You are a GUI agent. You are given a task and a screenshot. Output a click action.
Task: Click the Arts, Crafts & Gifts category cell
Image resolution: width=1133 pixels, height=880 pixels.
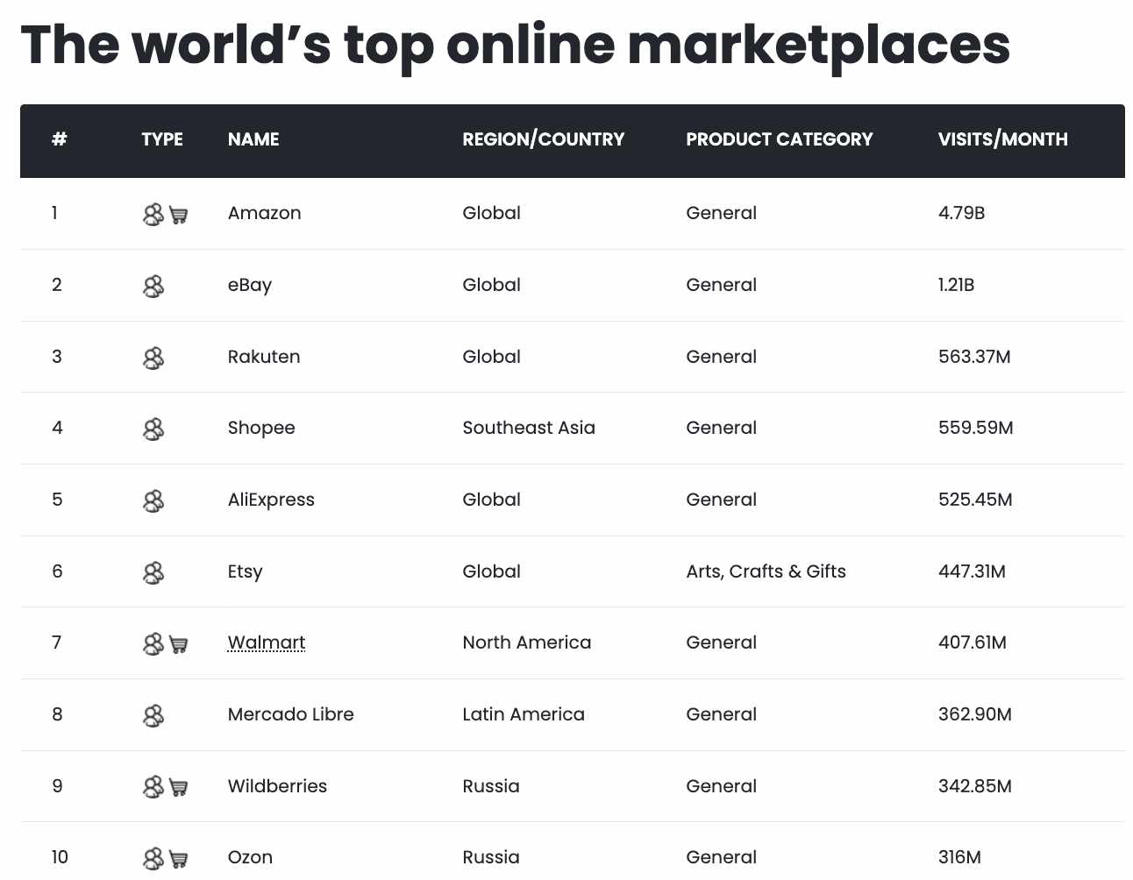coord(766,571)
